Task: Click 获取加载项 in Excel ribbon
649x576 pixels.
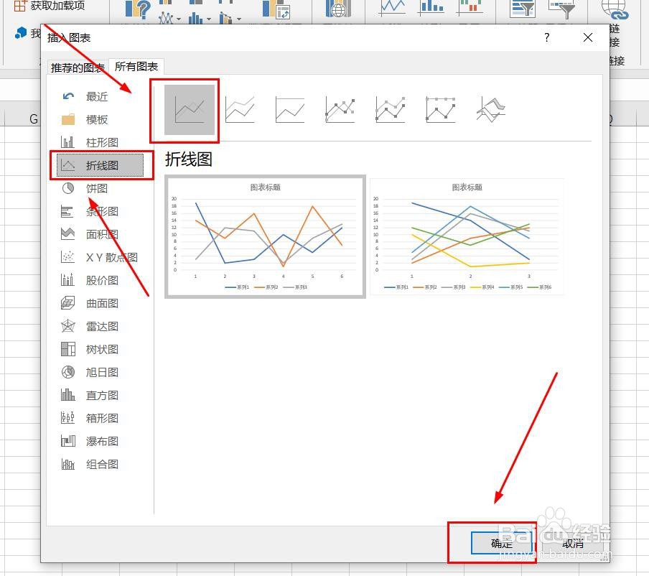Action: [x=50, y=6]
